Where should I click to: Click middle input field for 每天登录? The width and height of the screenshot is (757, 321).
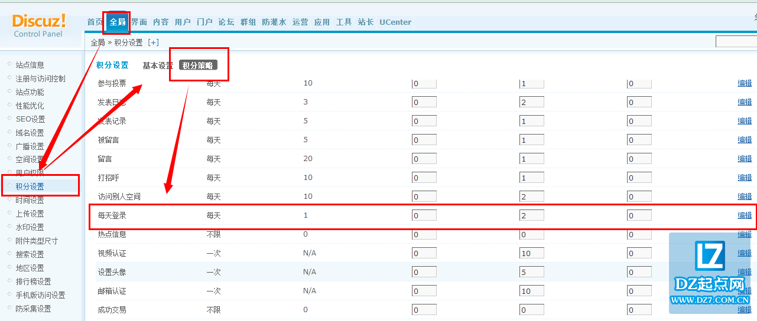click(x=532, y=216)
